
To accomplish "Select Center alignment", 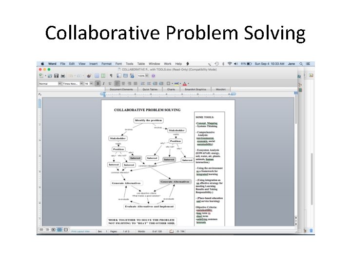I will [x=123, y=84].
